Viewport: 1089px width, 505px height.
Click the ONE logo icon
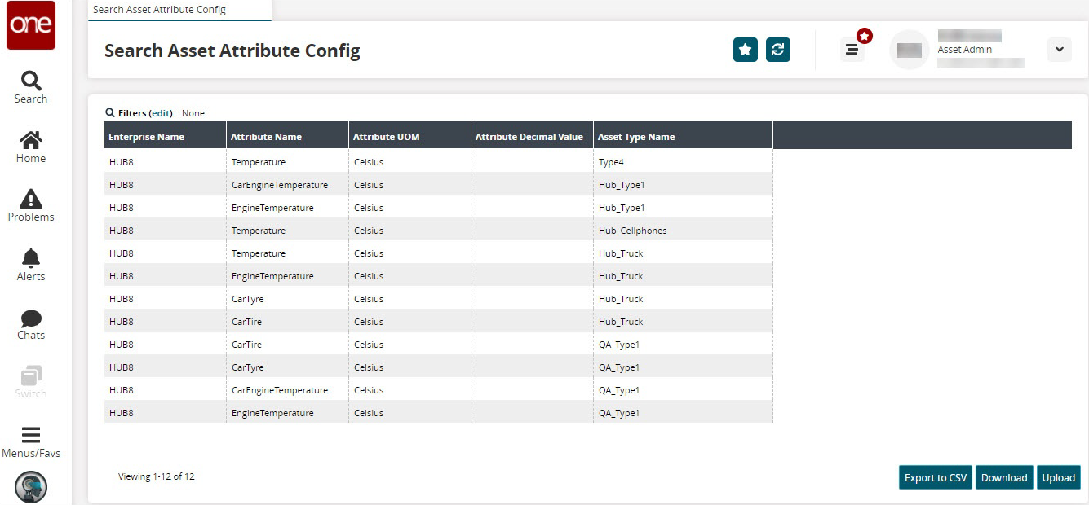click(x=31, y=25)
